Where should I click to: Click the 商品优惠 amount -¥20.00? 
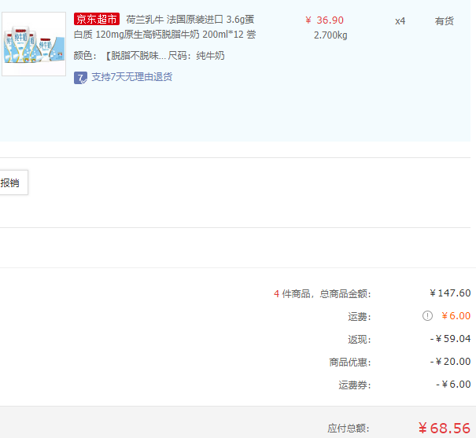tap(450, 362)
